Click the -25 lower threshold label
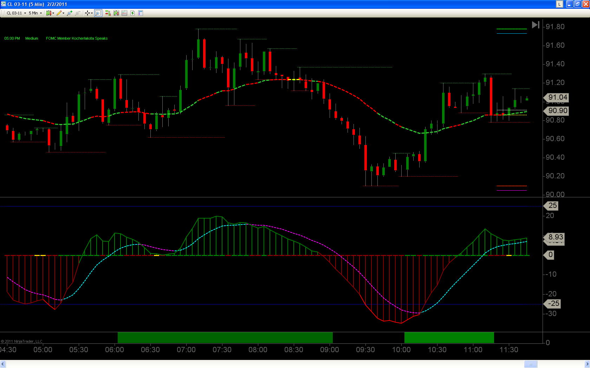 click(553, 303)
